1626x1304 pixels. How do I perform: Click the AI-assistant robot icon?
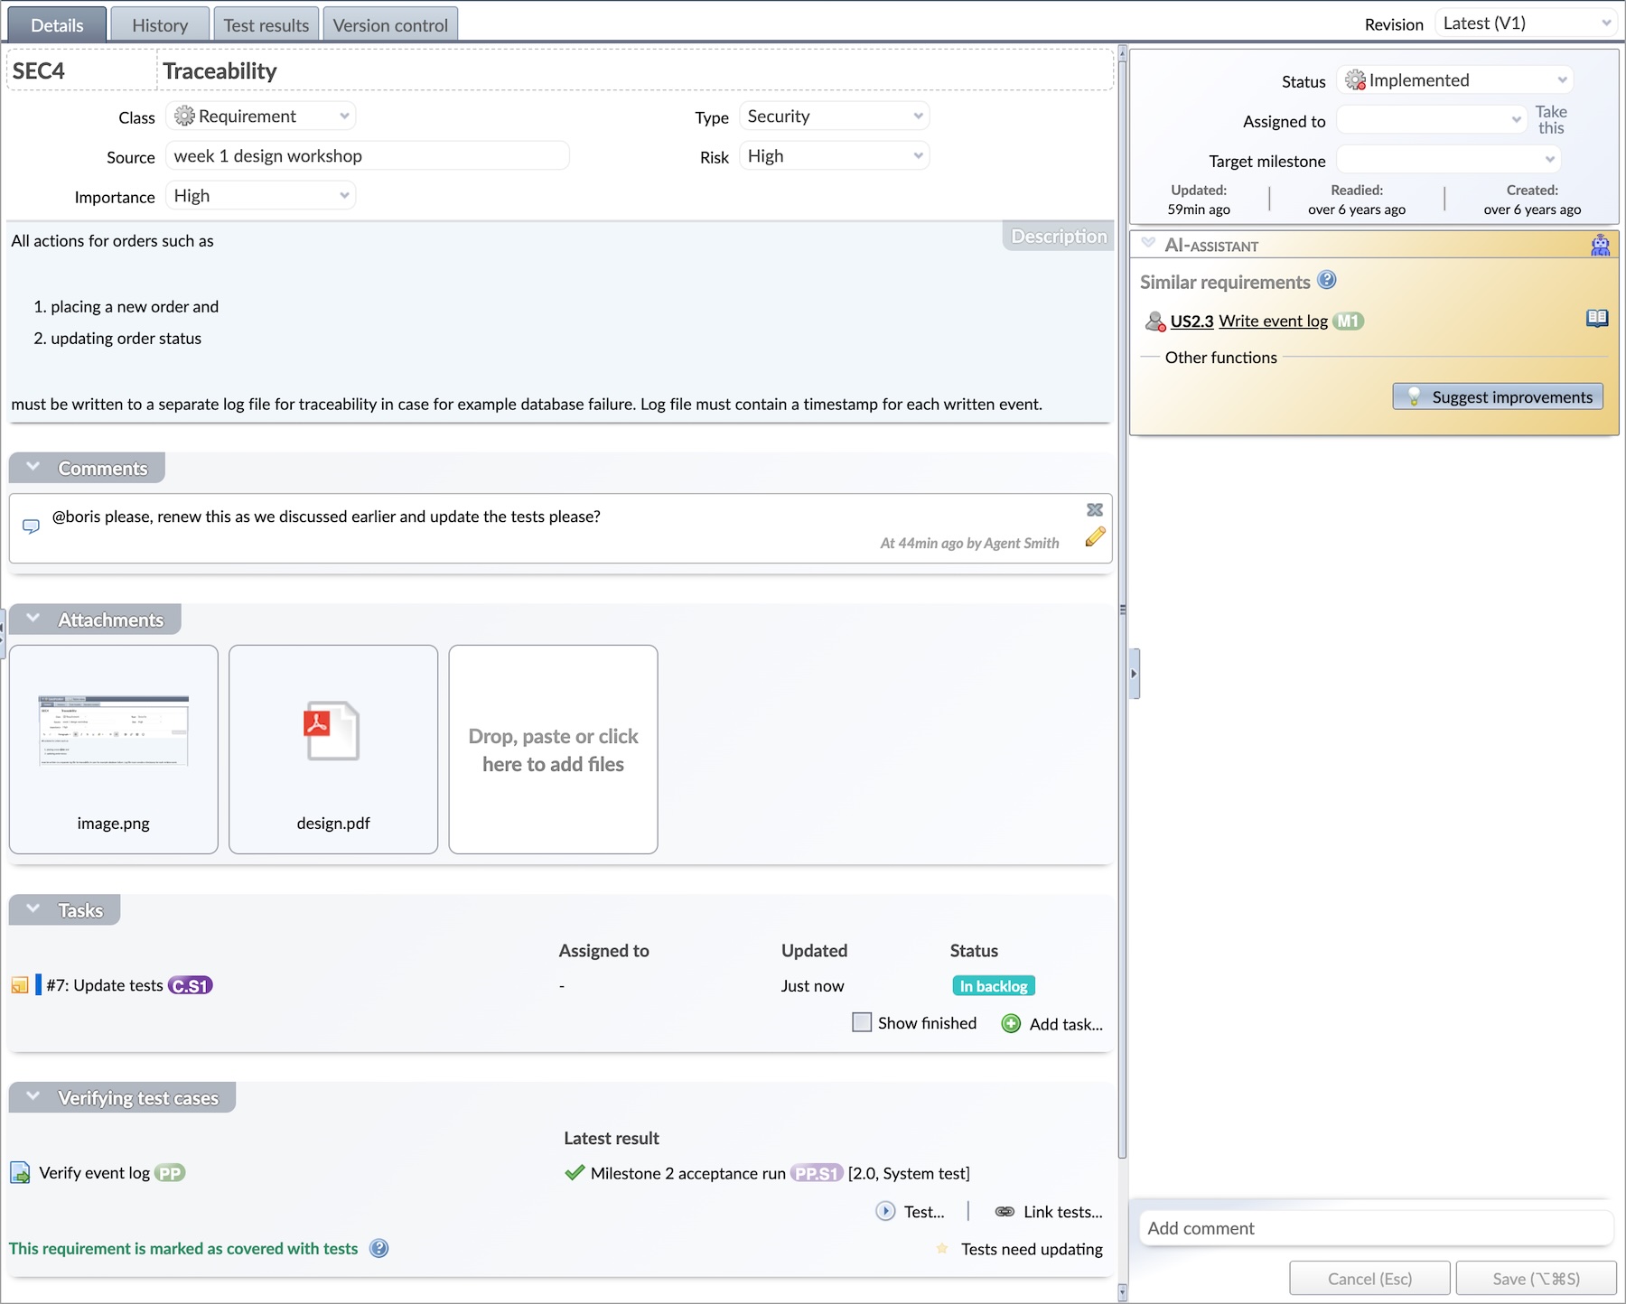(x=1600, y=246)
